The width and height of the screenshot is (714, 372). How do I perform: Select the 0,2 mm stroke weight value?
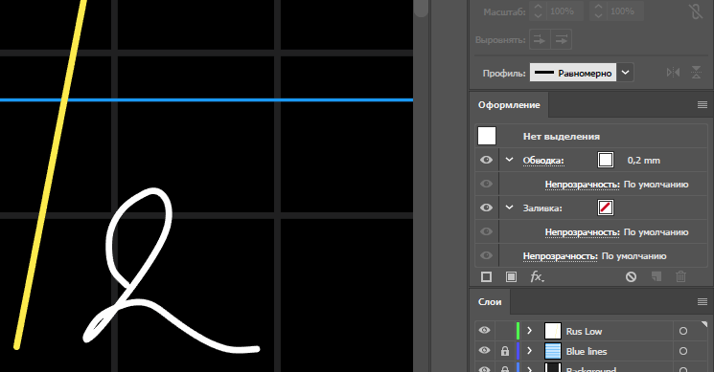click(x=643, y=161)
